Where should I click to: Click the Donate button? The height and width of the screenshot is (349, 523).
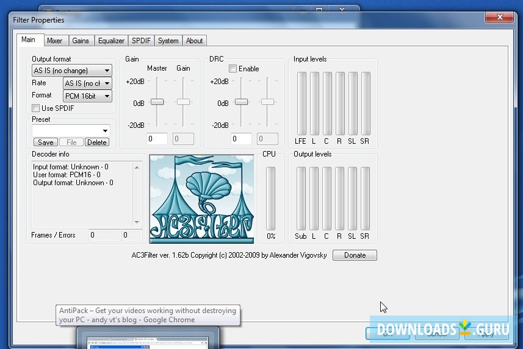point(355,255)
